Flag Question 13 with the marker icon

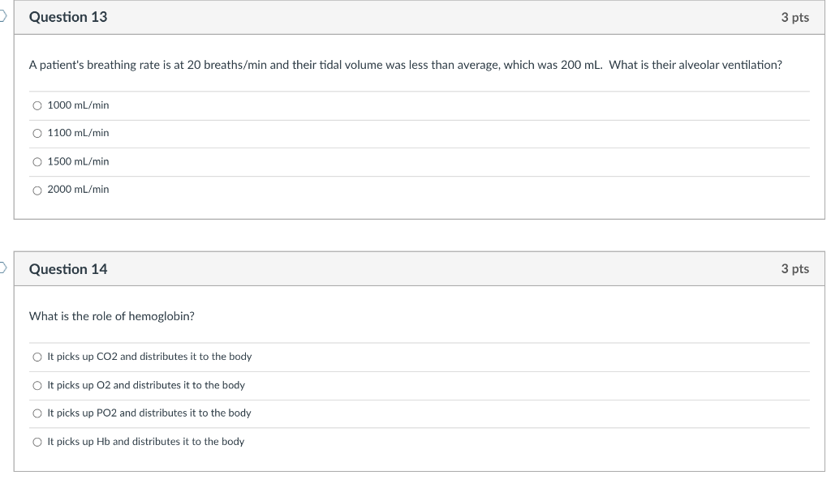2,16
